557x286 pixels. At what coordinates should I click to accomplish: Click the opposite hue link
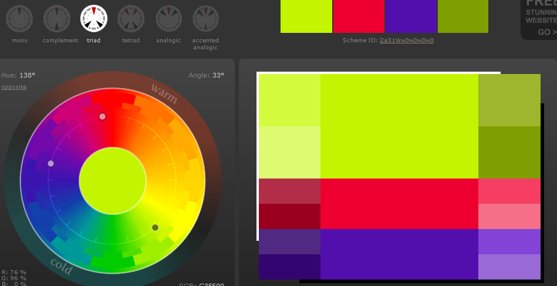(x=13, y=87)
